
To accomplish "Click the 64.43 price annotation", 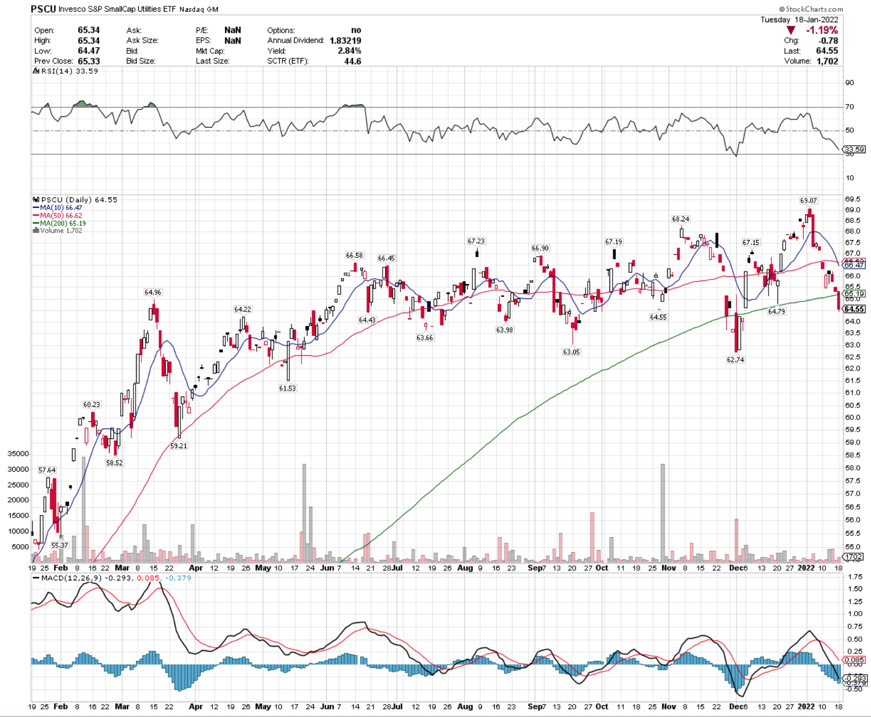I will click(x=367, y=320).
